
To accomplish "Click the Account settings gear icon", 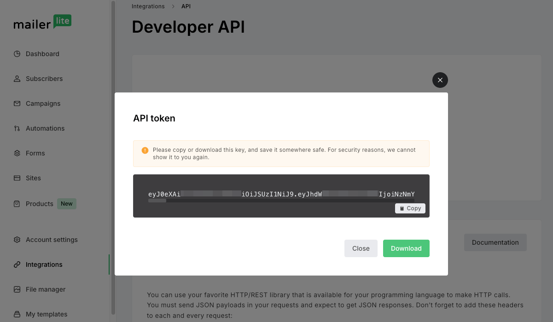I will click(17, 240).
